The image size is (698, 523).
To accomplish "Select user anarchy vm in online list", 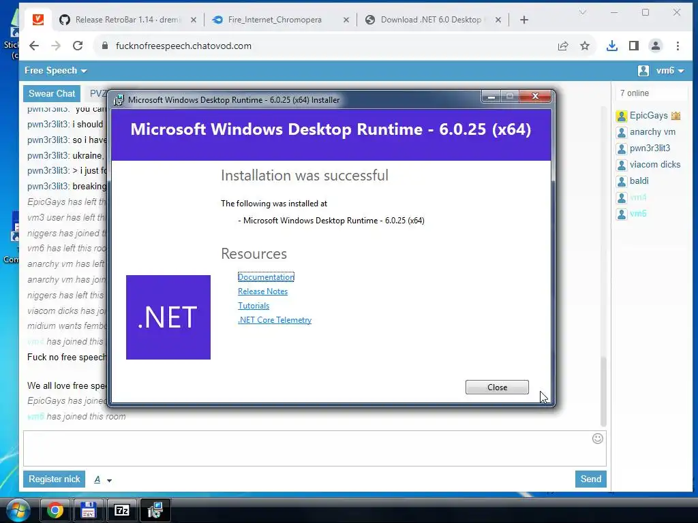I will tap(652, 131).
